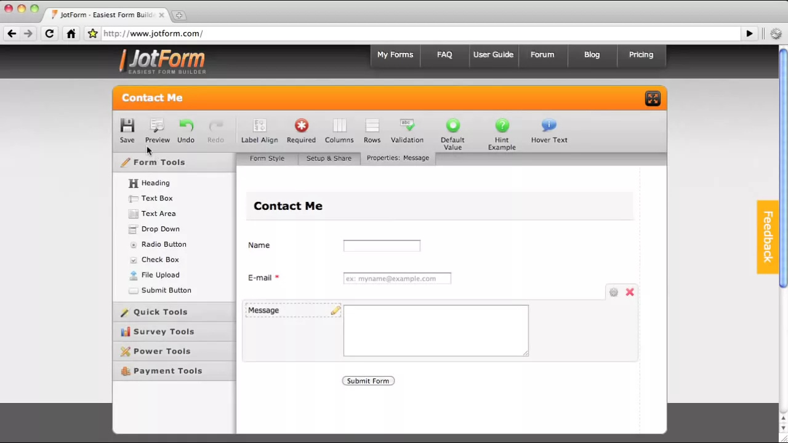Open Label Align options
Viewport: 788px width, 443px height.
coord(259,131)
